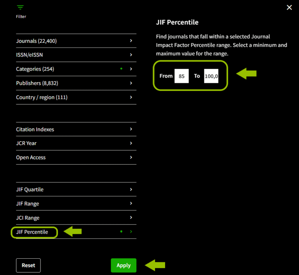299x275 pixels.
Task: Expand the JCR Year chevron
Action: [x=131, y=143]
